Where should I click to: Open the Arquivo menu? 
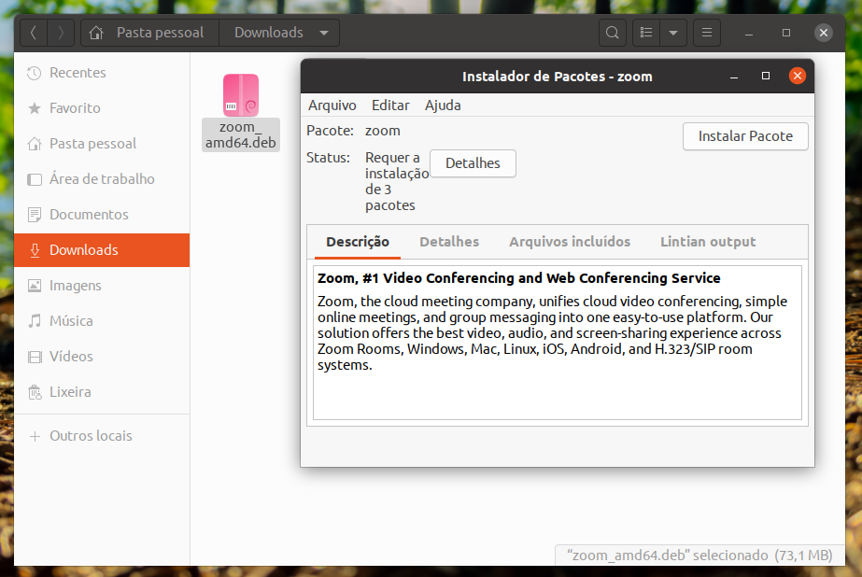click(x=332, y=106)
